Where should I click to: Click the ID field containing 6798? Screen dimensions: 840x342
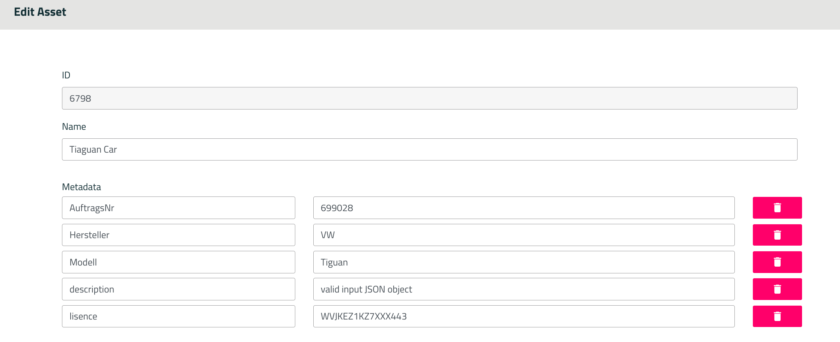pyautogui.click(x=429, y=98)
